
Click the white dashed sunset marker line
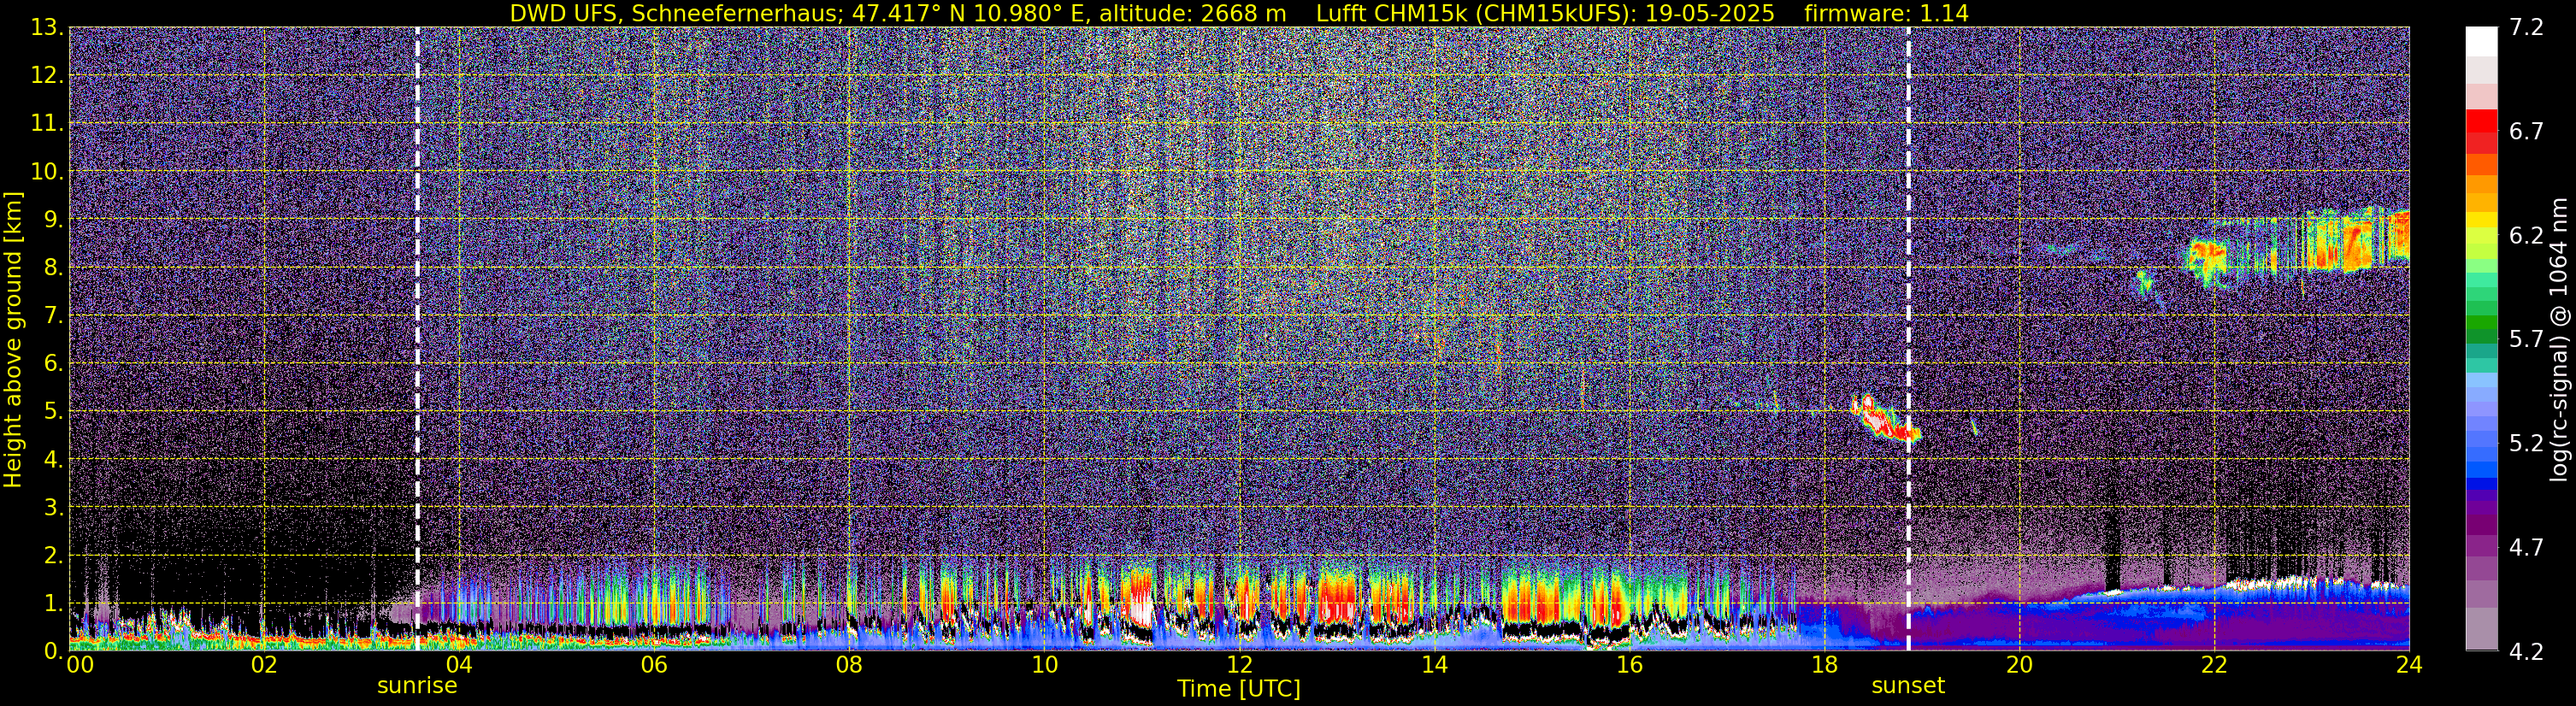[1908, 339]
